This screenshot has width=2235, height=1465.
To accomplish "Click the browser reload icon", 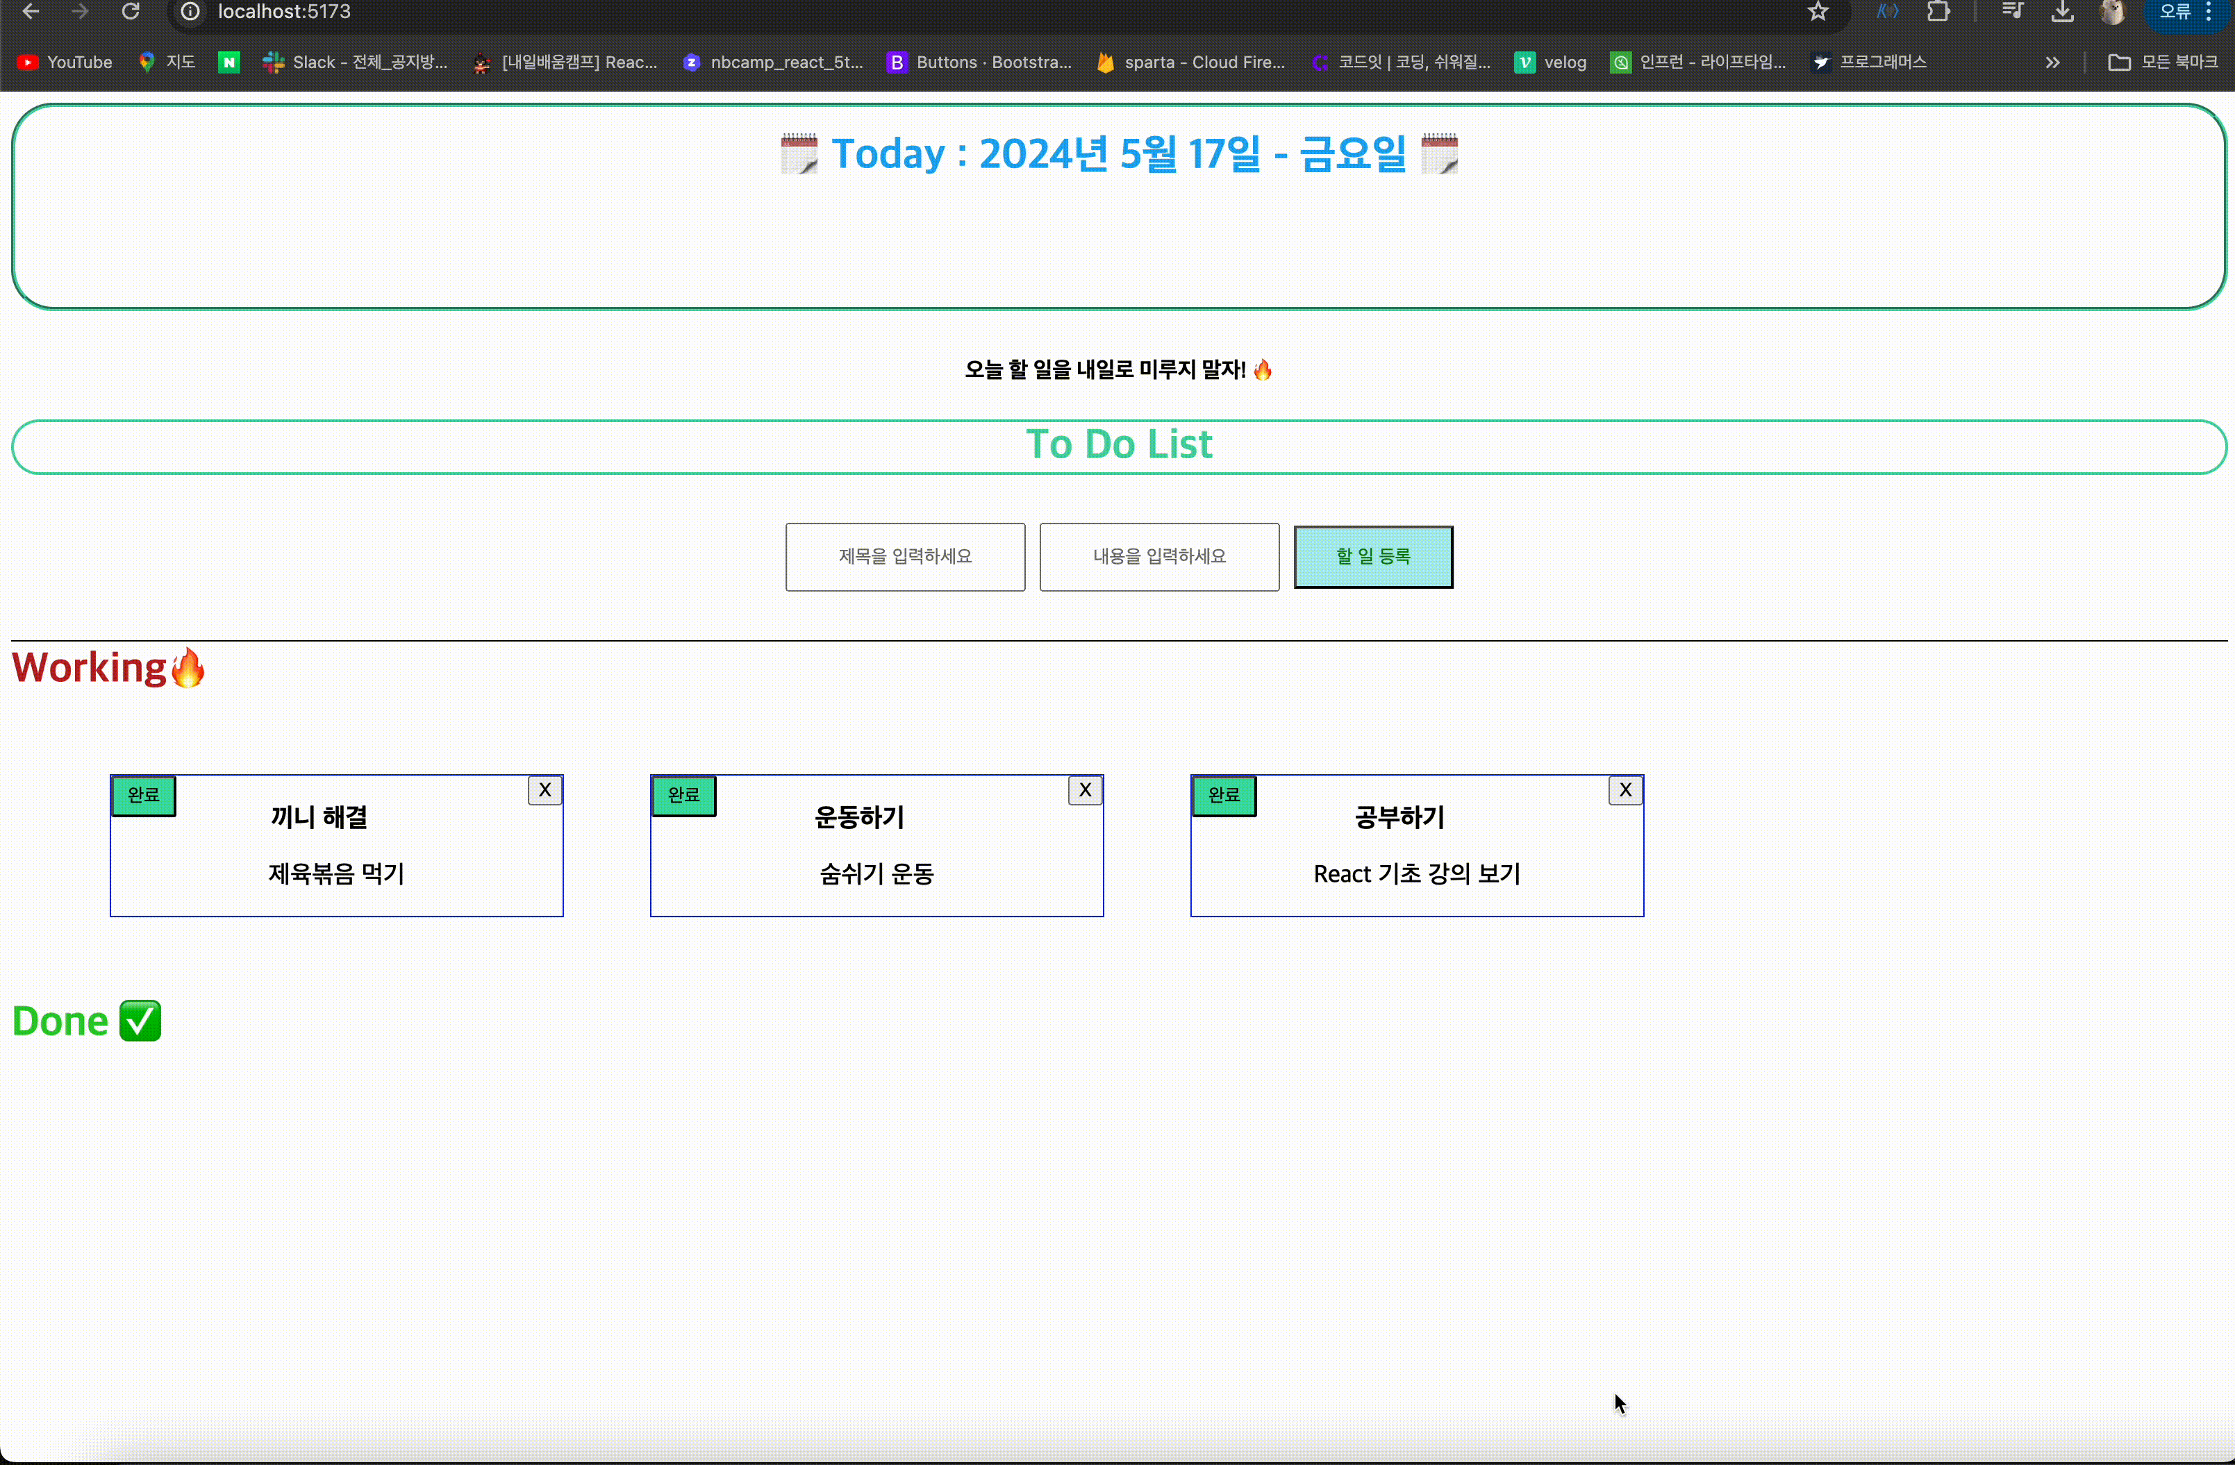I will [131, 11].
